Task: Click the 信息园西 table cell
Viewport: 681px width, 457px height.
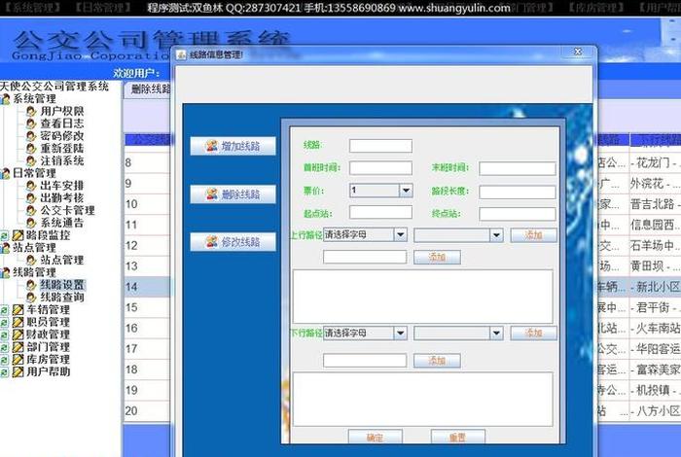Action: point(656,225)
